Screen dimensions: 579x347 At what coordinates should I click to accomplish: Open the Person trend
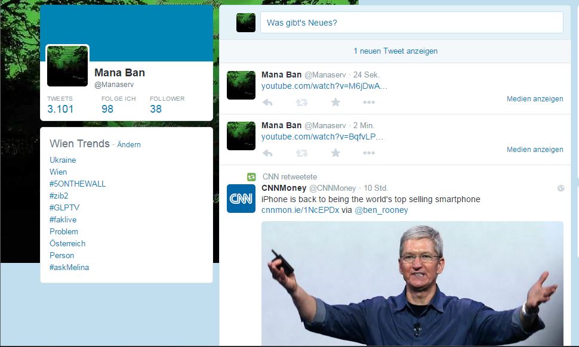tap(61, 255)
